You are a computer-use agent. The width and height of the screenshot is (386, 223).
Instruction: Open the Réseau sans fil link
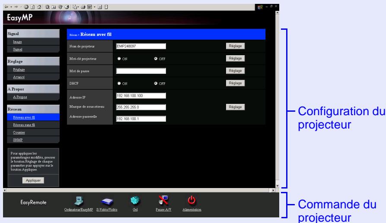[24, 125]
